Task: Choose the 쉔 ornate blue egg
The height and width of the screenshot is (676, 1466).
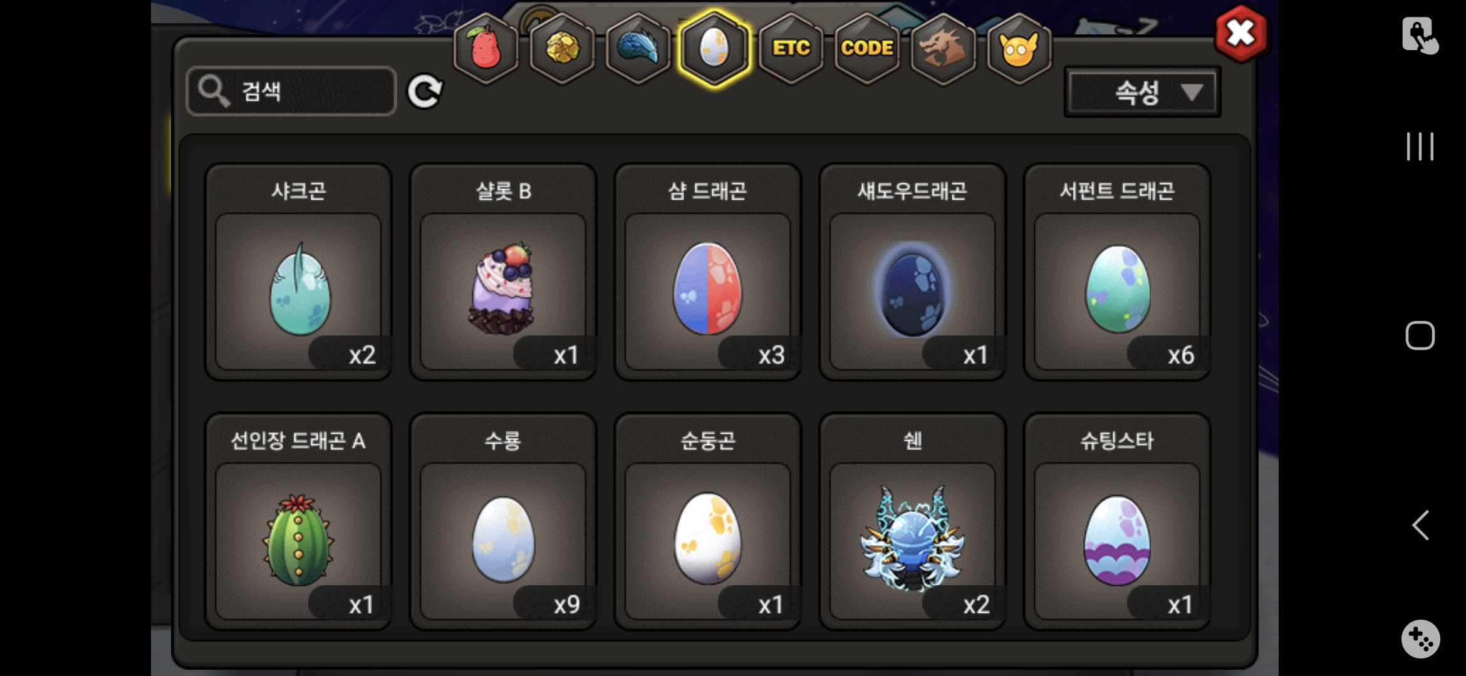Action: (913, 521)
